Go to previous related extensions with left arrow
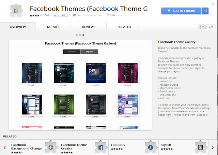This screenshot has width=218, height=155. [4, 147]
